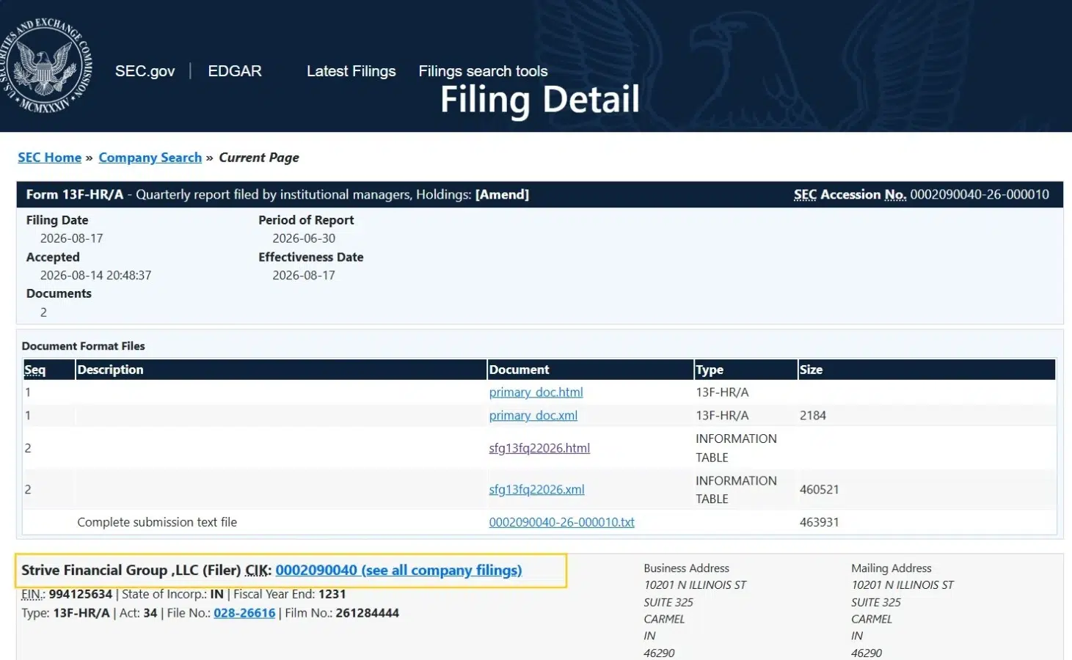This screenshot has width=1072, height=660.
Task: Click the Business Address heading
Action: pyautogui.click(x=686, y=568)
